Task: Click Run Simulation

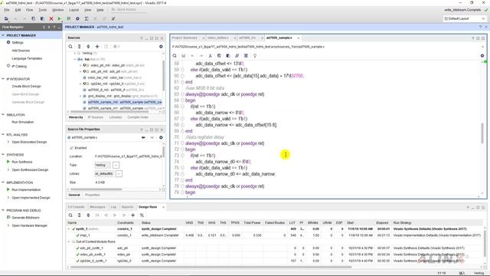Action: click(x=23, y=123)
